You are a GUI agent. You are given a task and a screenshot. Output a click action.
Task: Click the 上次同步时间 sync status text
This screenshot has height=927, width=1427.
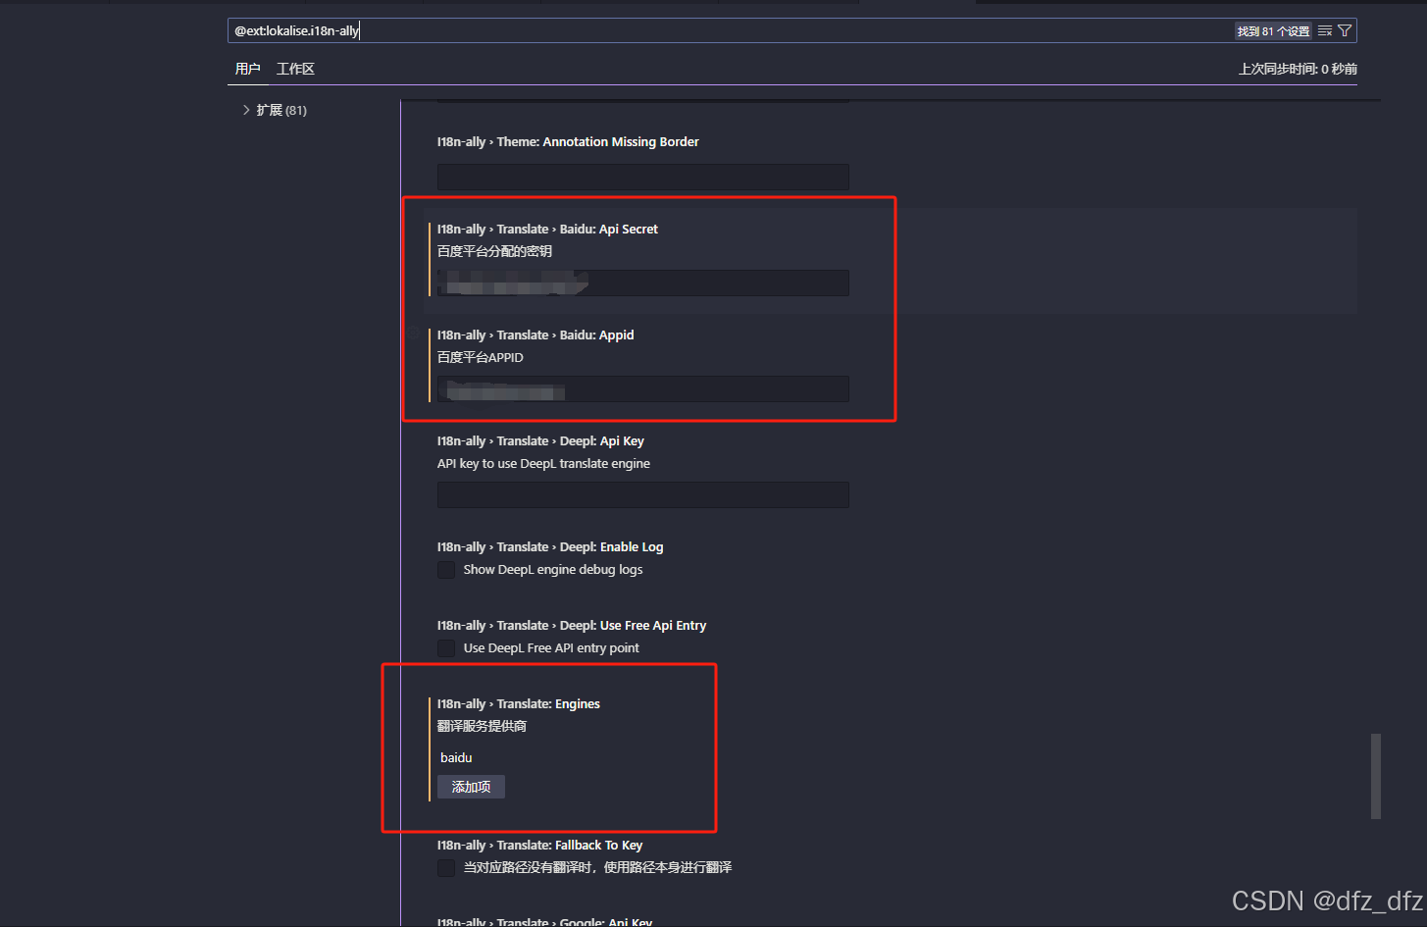1298,69
